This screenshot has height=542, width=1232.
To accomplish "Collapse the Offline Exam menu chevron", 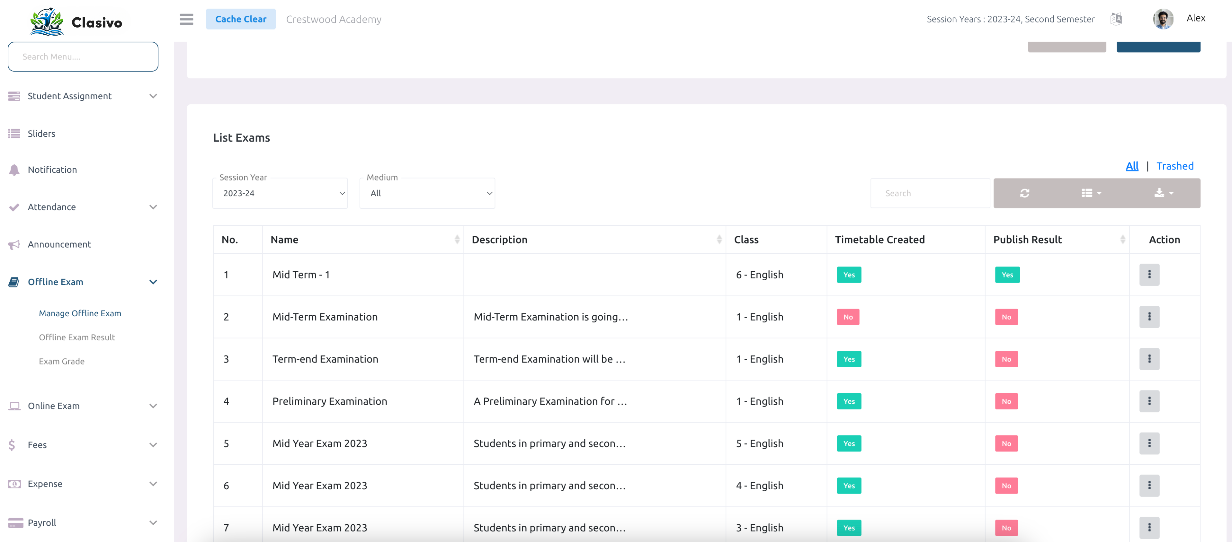I will coord(153,282).
